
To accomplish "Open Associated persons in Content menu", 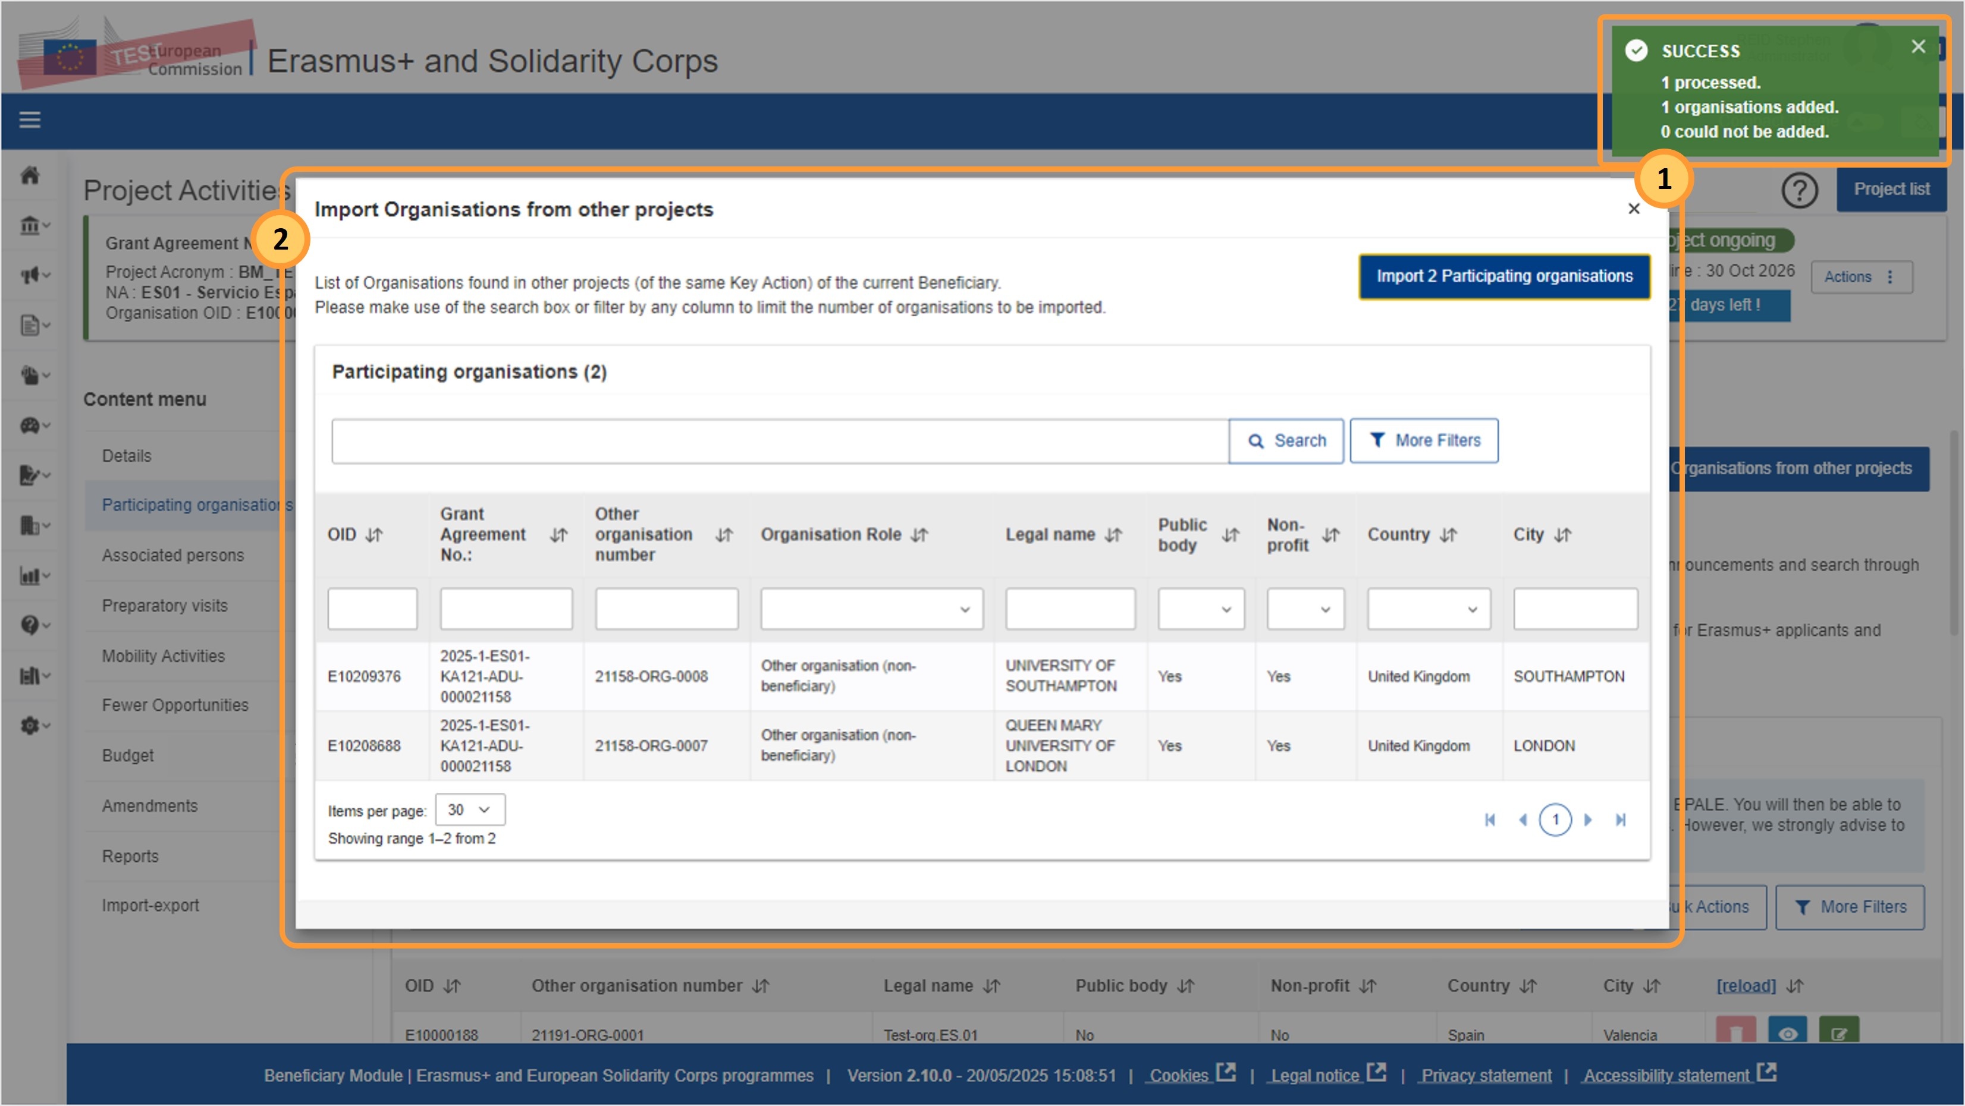I will [x=173, y=555].
